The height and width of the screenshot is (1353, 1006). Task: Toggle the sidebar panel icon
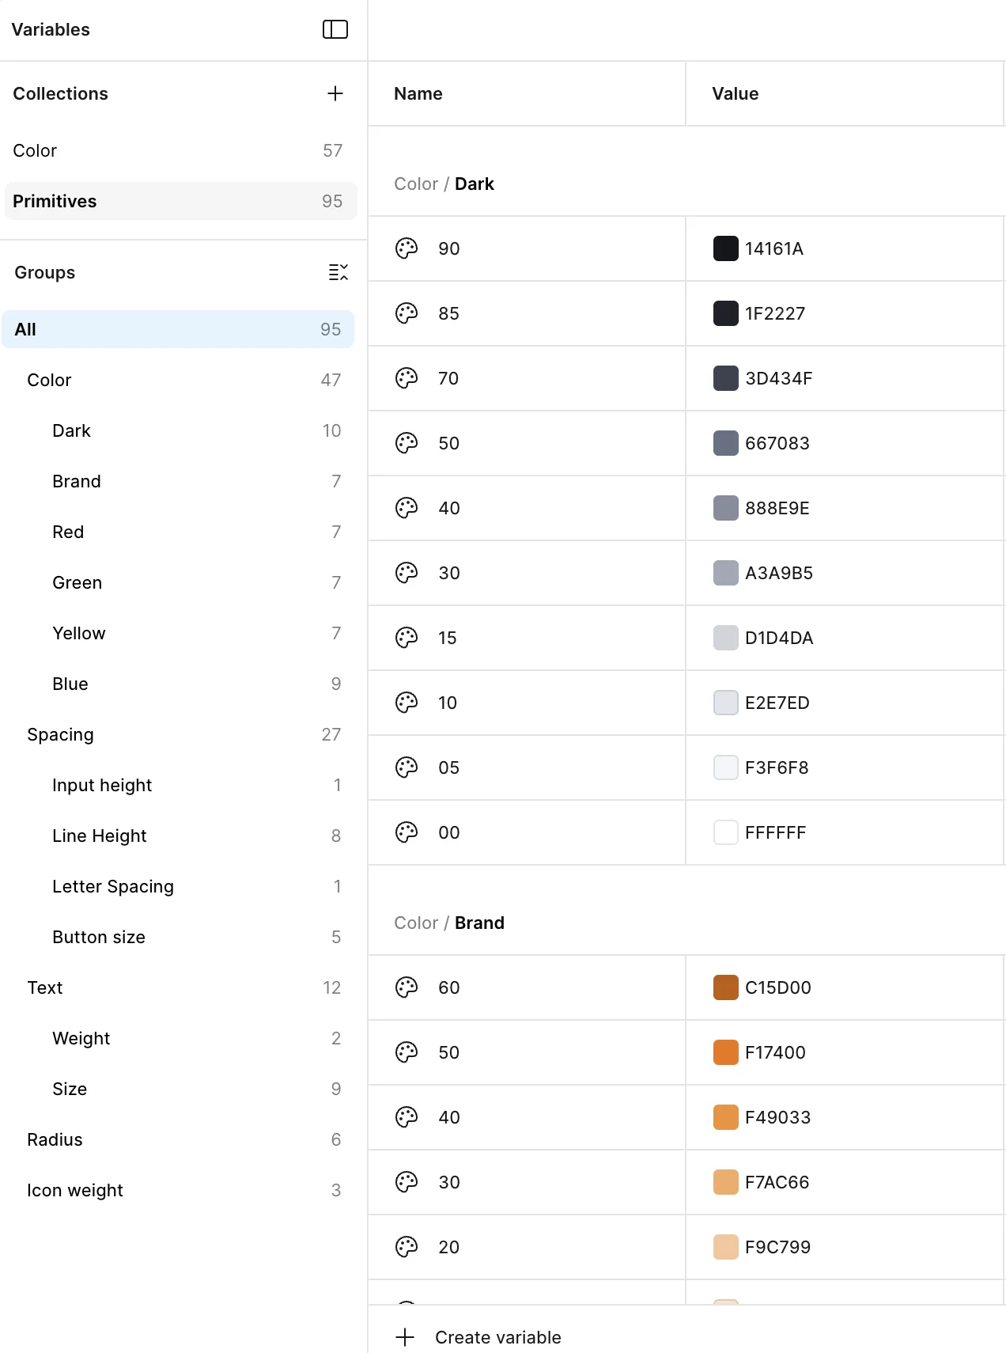(335, 29)
